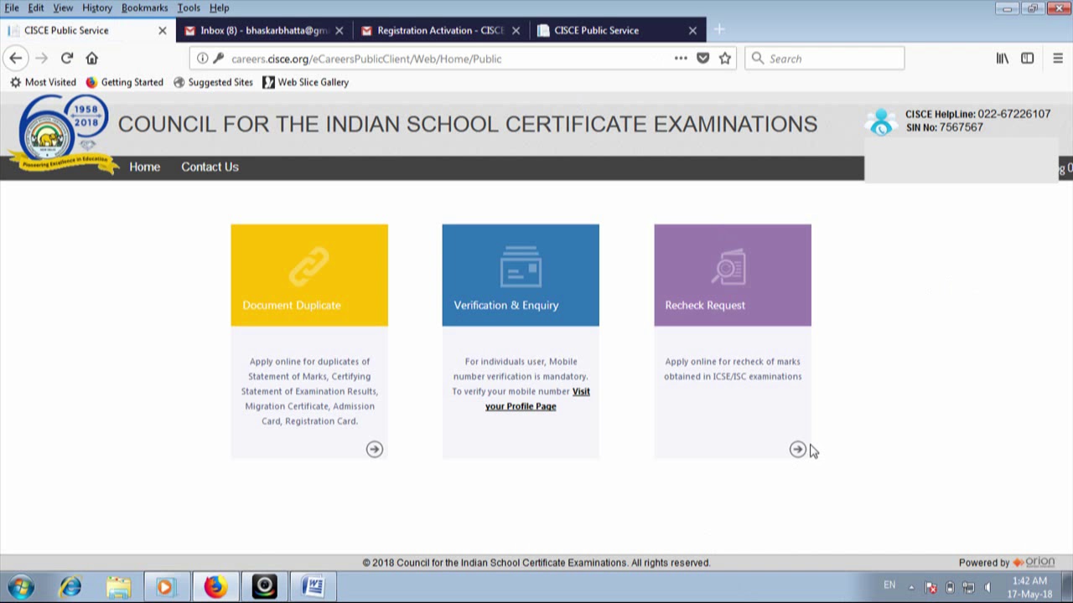The width and height of the screenshot is (1073, 603).
Task: Open File Explorer from taskbar
Action: [x=118, y=587]
